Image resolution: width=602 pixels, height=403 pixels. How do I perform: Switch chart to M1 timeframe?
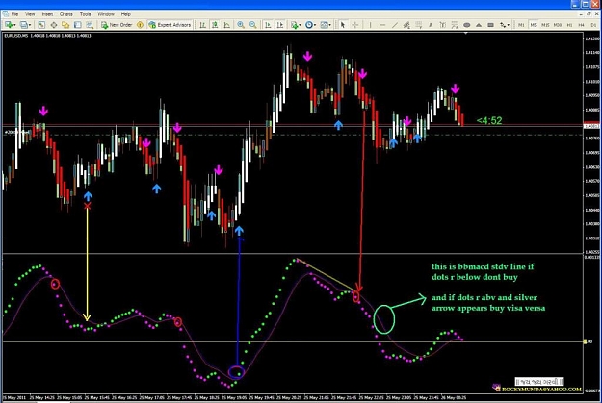pos(521,25)
